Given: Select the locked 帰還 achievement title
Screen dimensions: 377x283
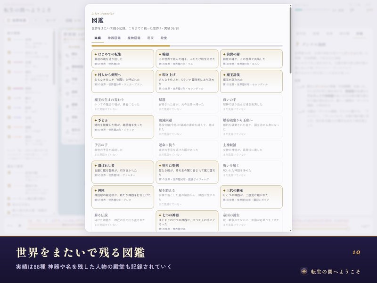Looking at the screenshot, I should click(162, 100).
